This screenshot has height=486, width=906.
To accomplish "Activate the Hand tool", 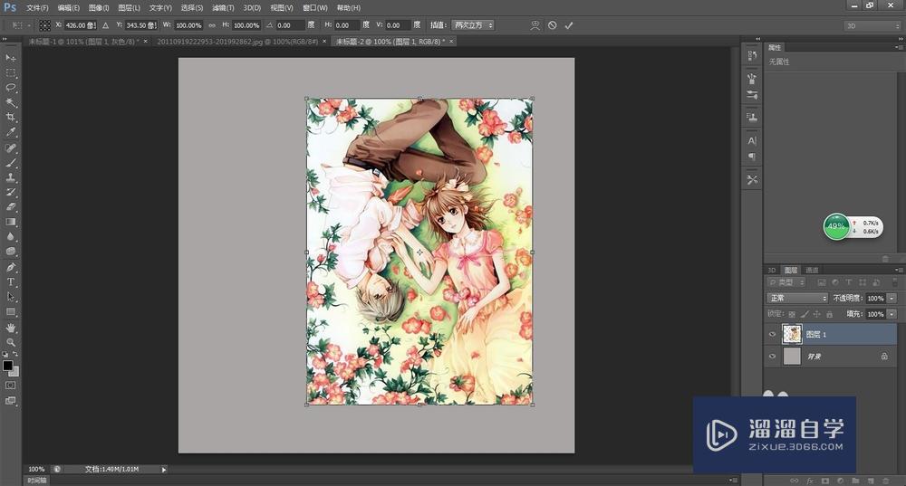I will click(11, 327).
